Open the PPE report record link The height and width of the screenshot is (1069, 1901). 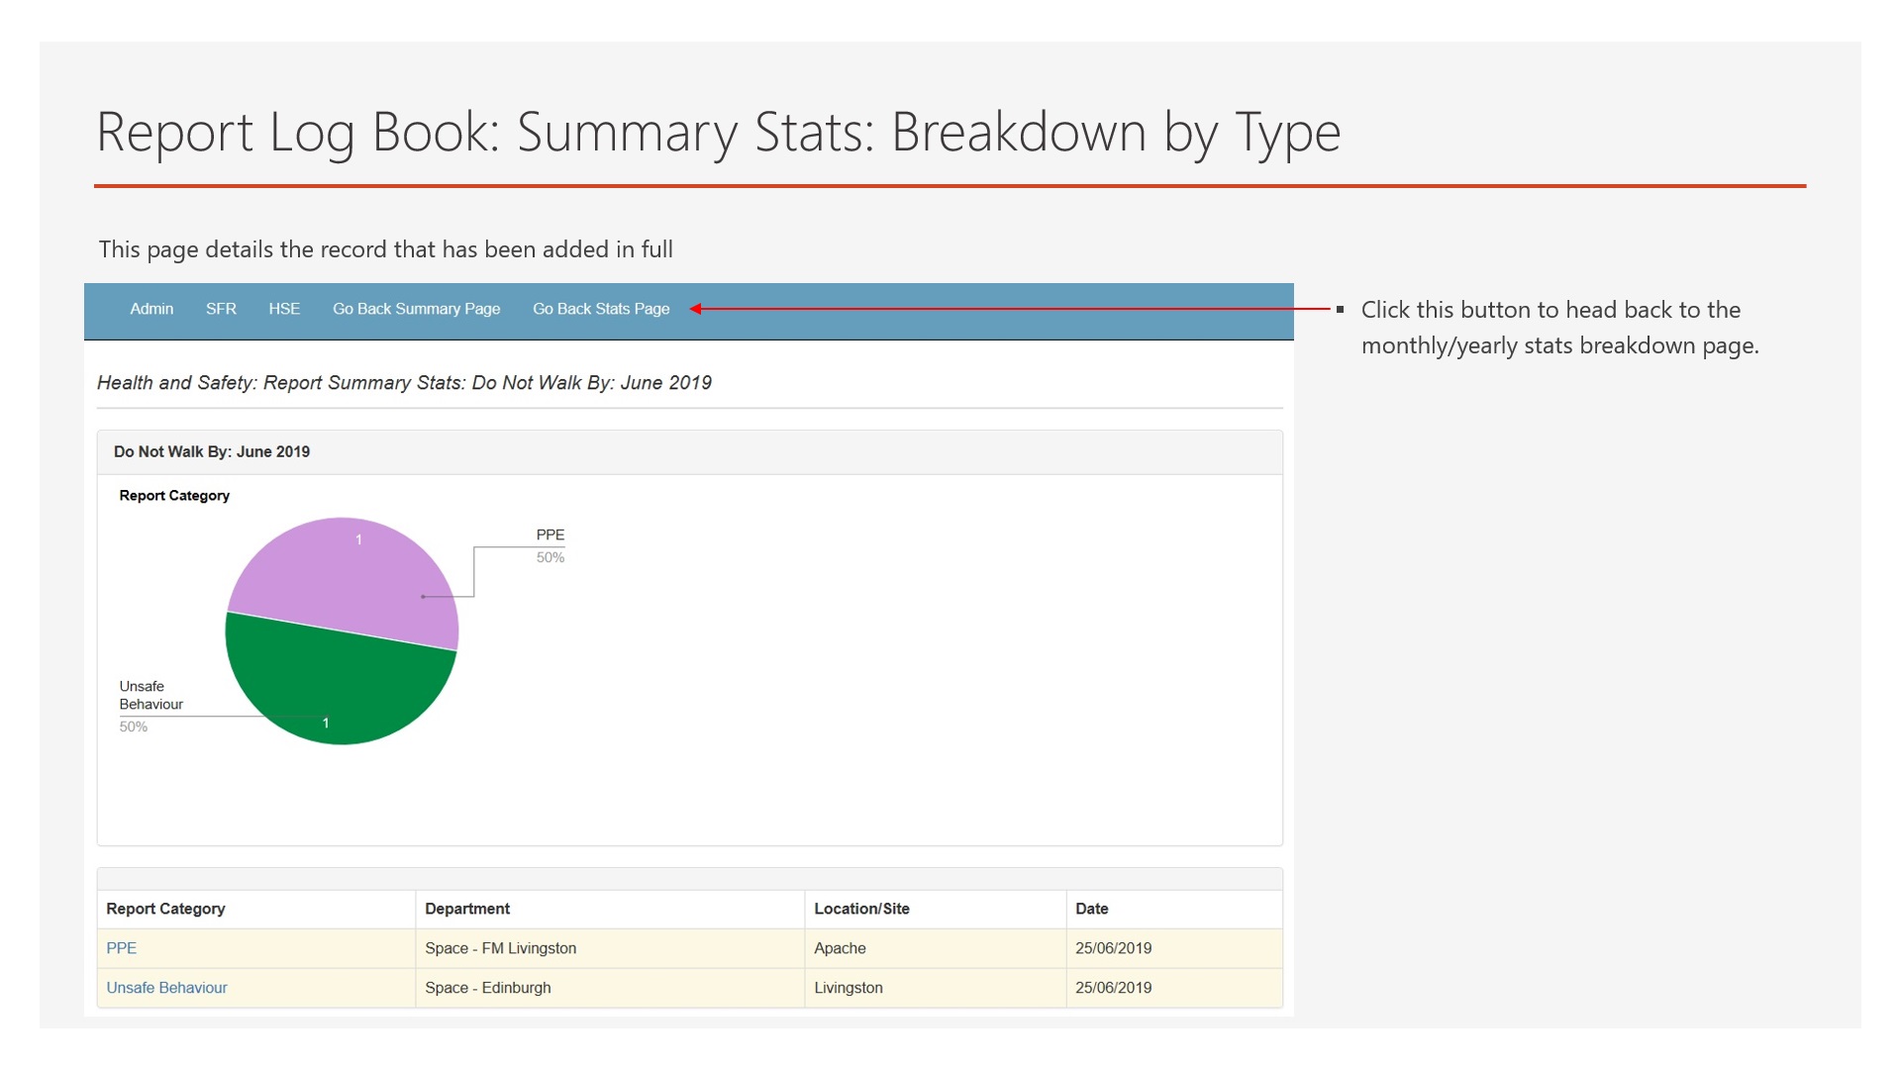coord(121,947)
